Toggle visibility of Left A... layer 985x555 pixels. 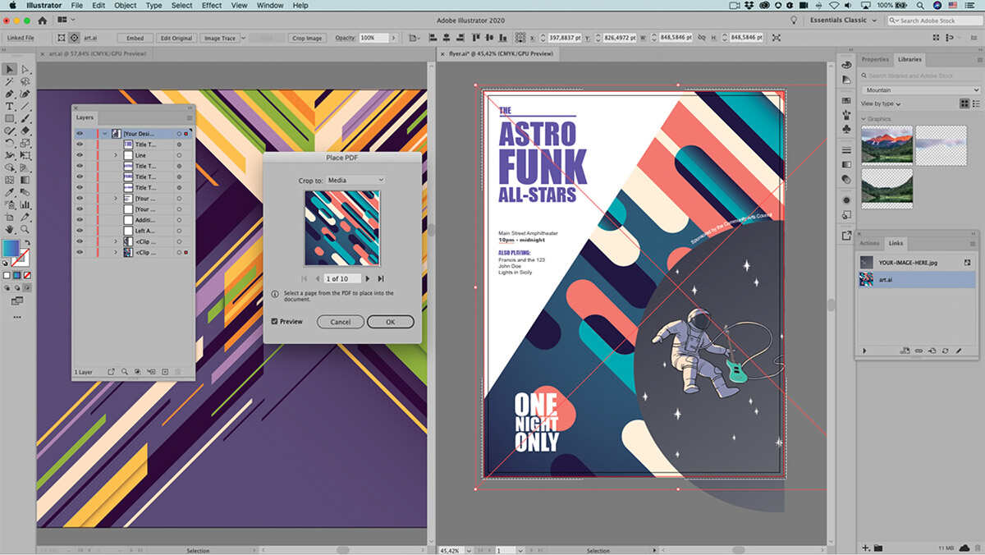80,231
